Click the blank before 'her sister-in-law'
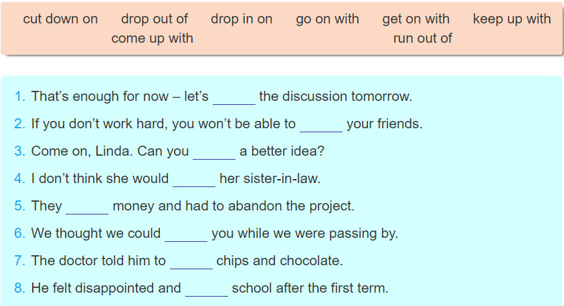This screenshot has height=306, width=564. click(x=194, y=179)
